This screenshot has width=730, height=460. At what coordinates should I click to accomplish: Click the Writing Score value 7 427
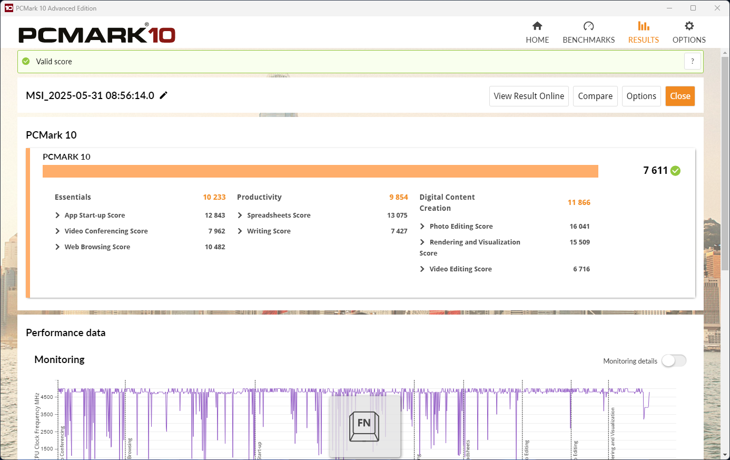point(399,231)
